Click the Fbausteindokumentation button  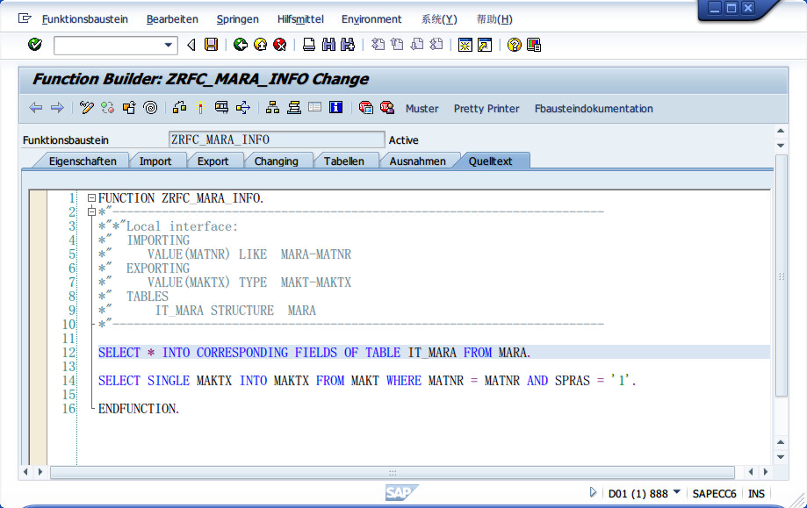[x=594, y=109]
